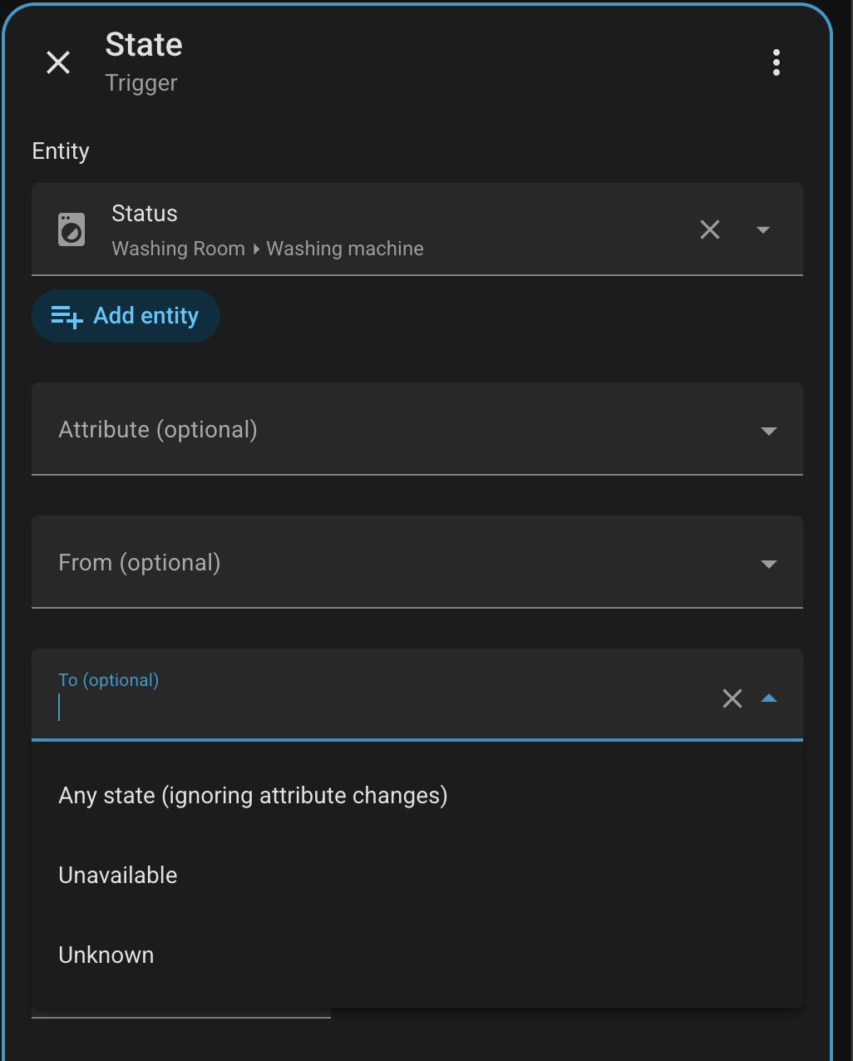Open the From dropdown arrow
The image size is (853, 1061).
(x=769, y=564)
